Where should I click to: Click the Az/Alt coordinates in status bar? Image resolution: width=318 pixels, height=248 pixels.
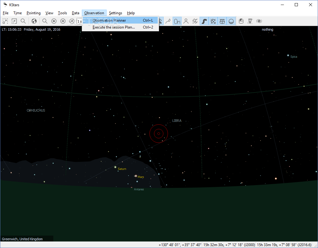180,245
